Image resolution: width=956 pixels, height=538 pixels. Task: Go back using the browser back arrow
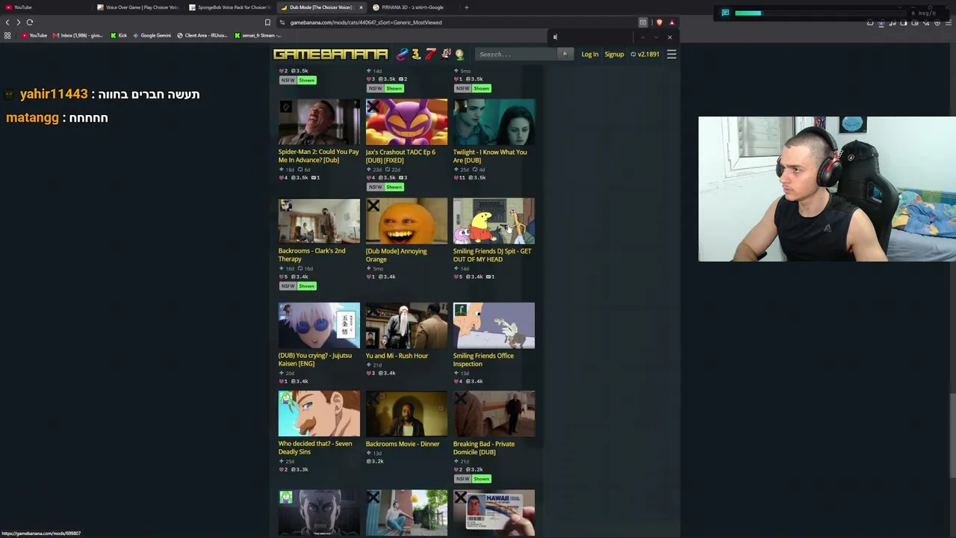tap(7, 22)
